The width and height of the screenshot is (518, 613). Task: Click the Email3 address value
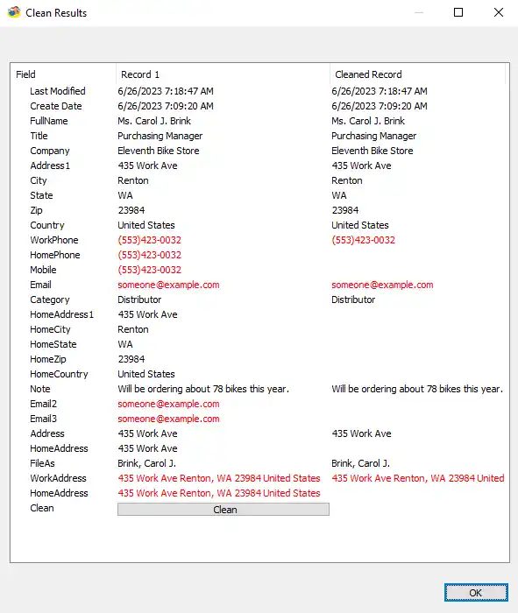(168, 419)
